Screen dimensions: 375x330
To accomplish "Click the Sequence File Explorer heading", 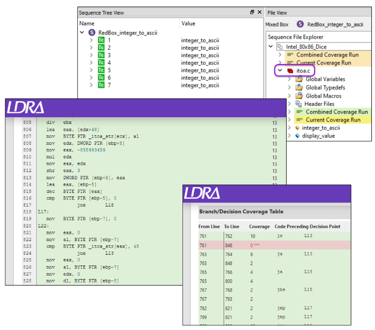I will click(x=295, y=37).
